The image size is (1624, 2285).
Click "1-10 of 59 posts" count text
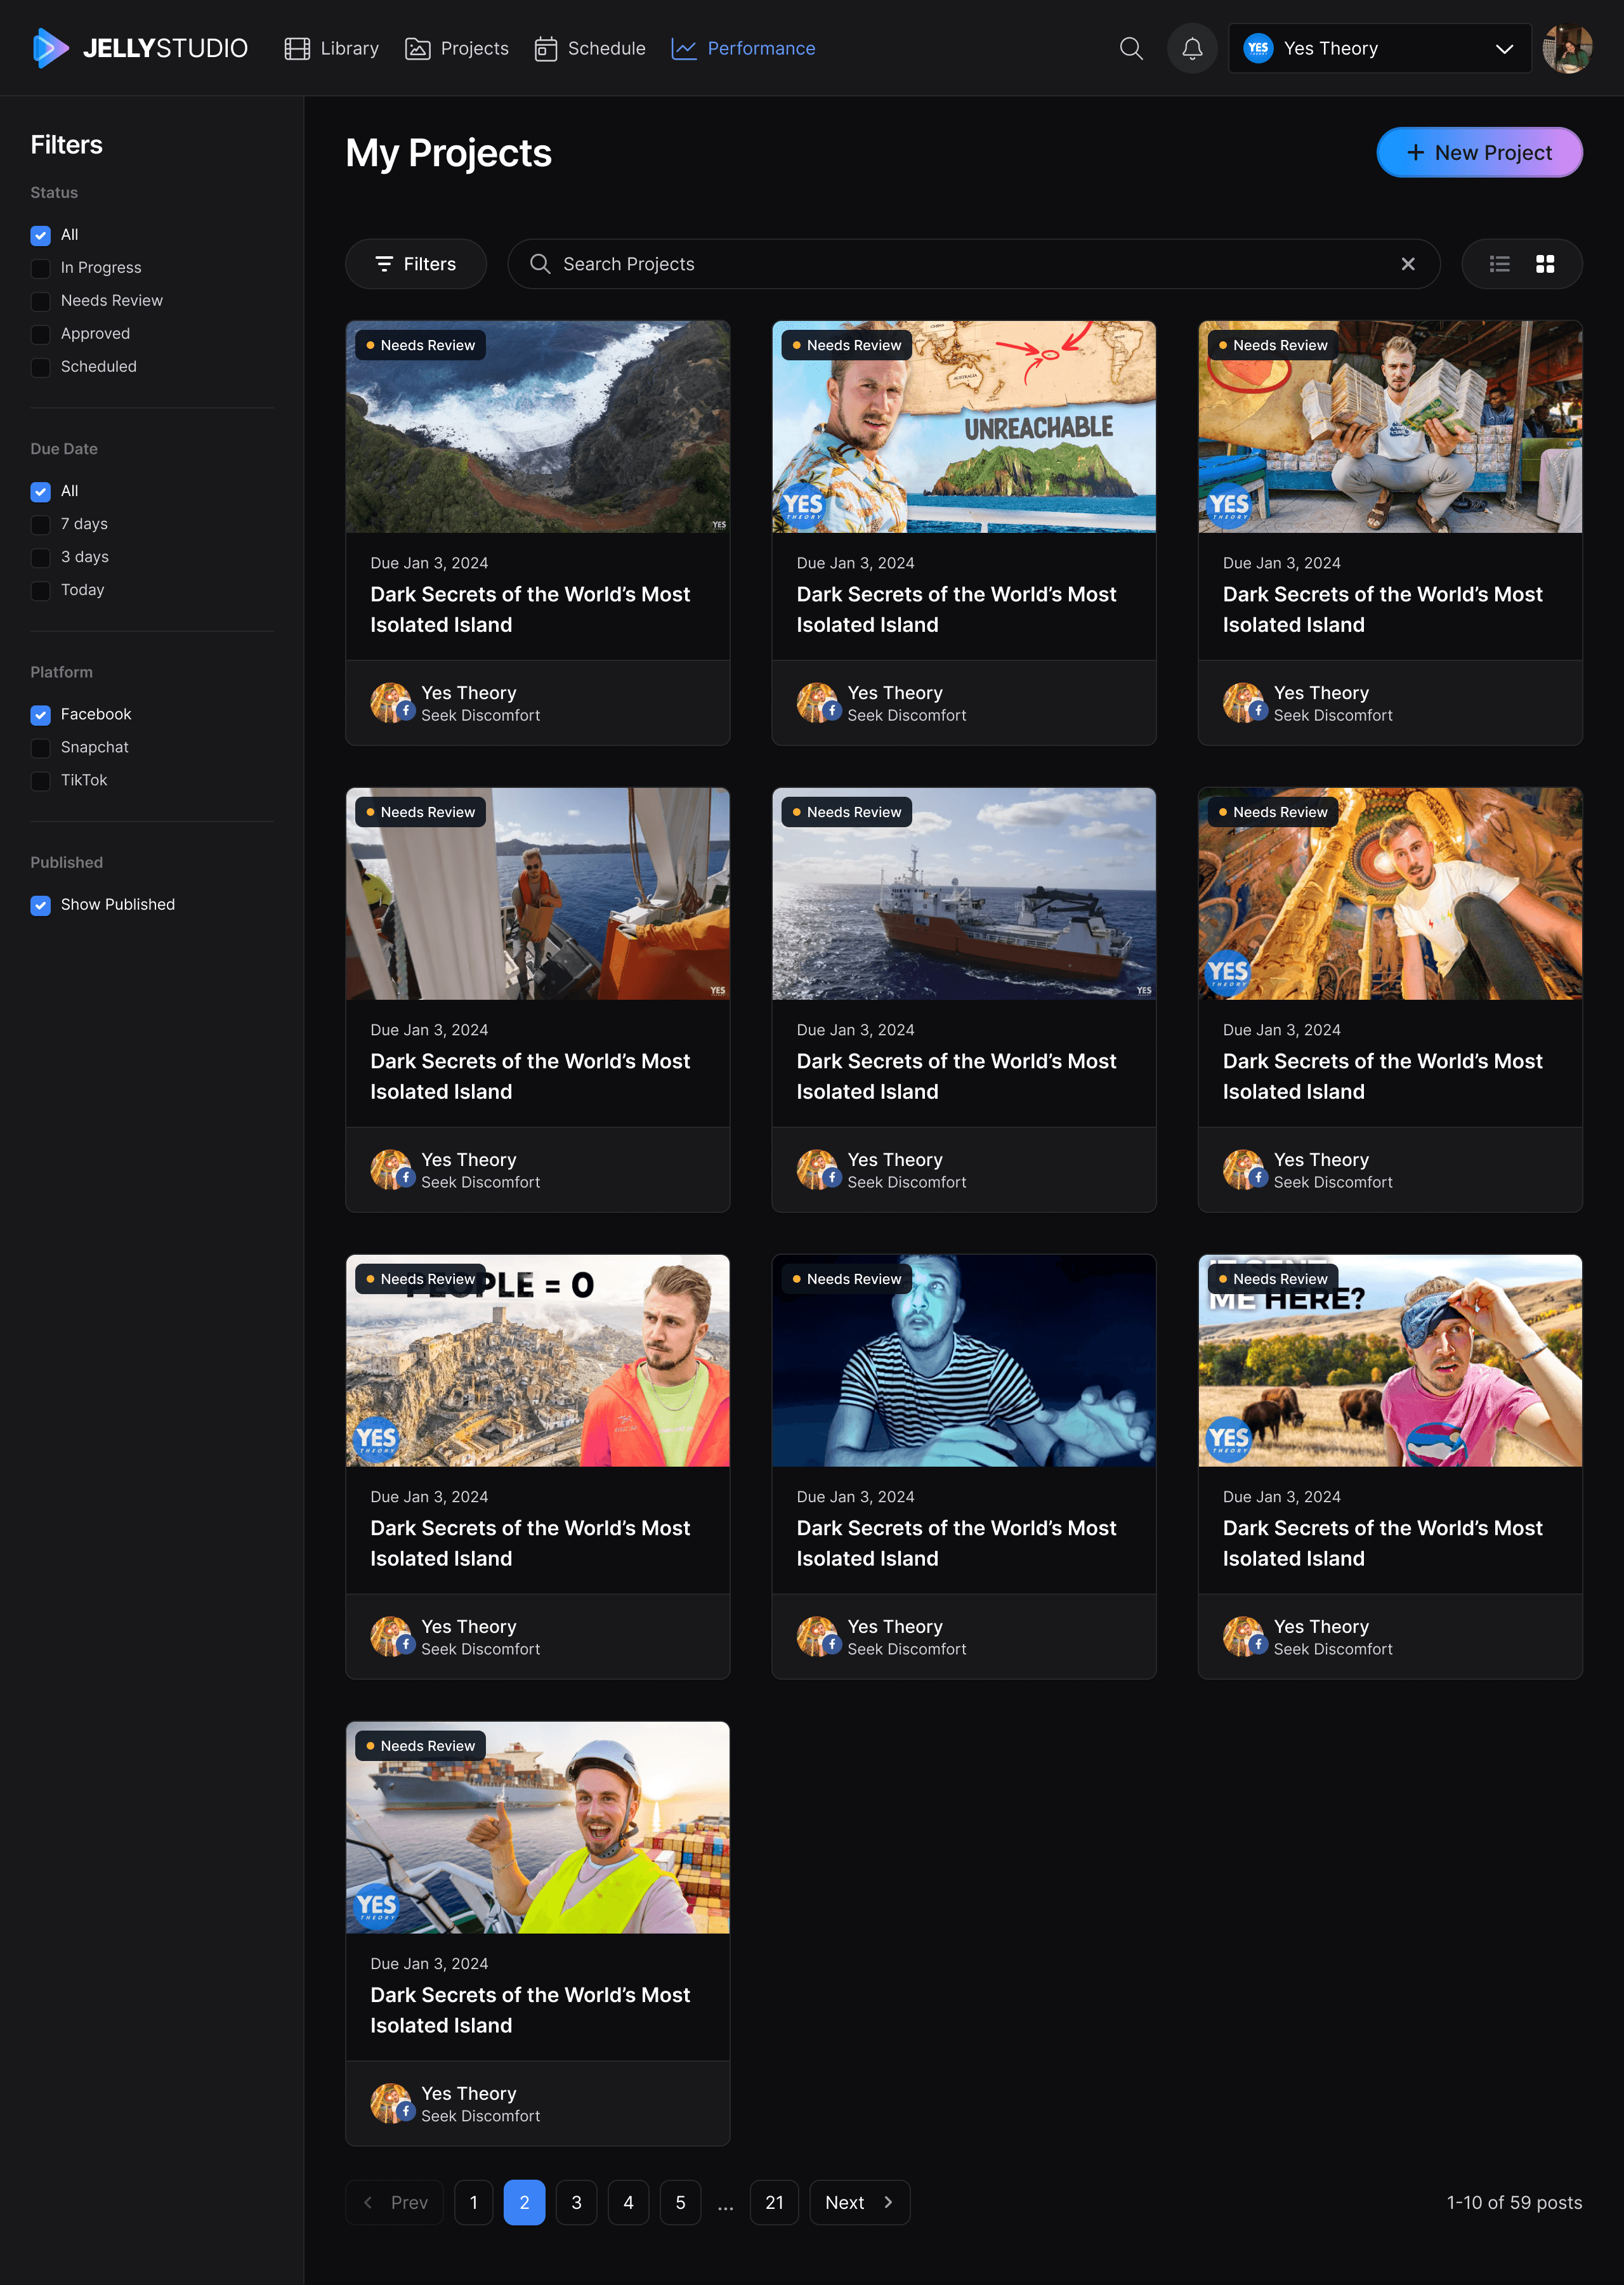[1514, 2202]
